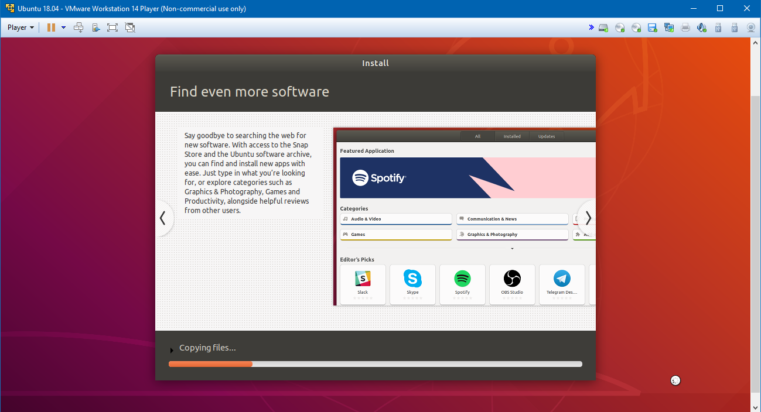Open the Audio & Video category
761x412 pixels.
396,219
